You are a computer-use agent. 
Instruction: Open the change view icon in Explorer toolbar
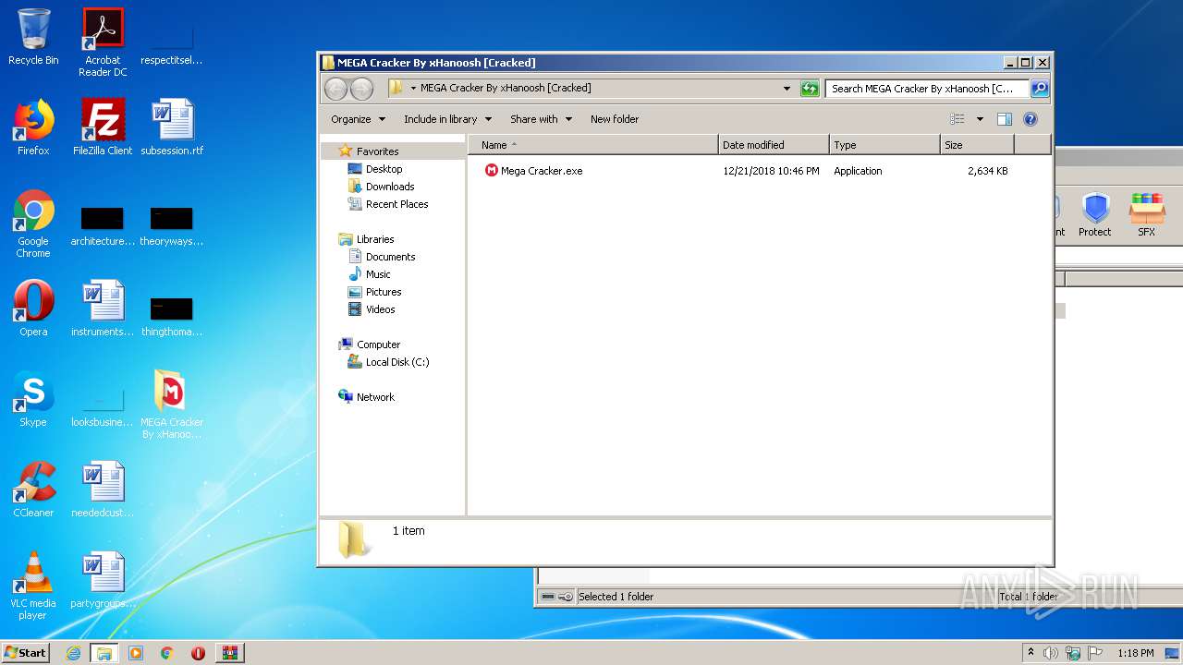click(957, 119)
